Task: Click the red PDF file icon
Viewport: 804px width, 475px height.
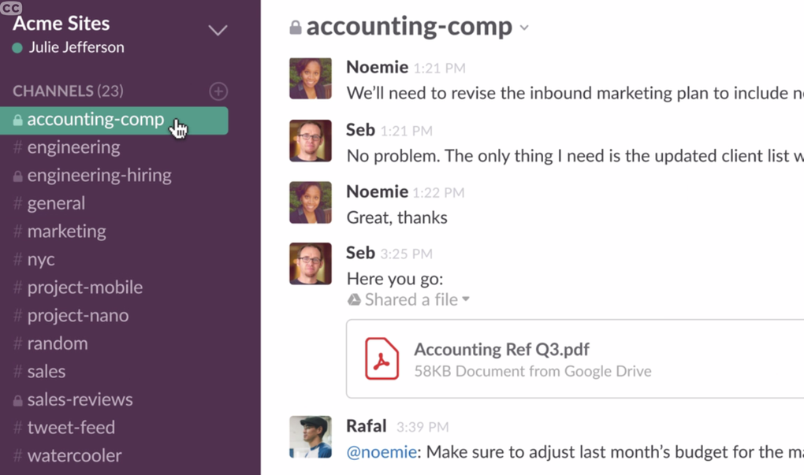Action: 382,358
